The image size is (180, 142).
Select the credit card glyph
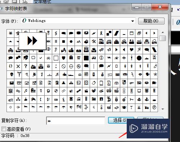tap(117, 74)
